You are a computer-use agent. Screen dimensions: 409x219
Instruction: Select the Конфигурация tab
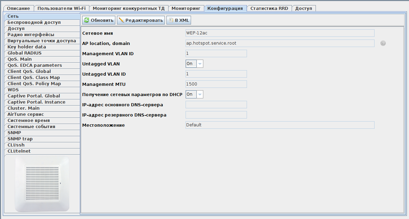tap(225, 8)
